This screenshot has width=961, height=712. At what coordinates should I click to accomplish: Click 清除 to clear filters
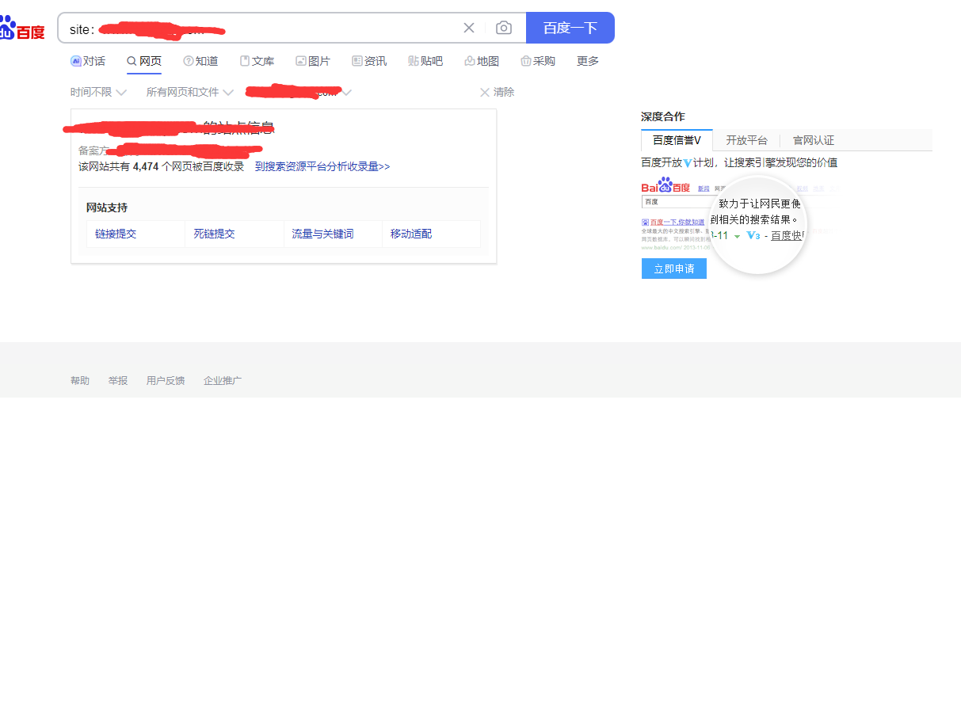point(497,92)
